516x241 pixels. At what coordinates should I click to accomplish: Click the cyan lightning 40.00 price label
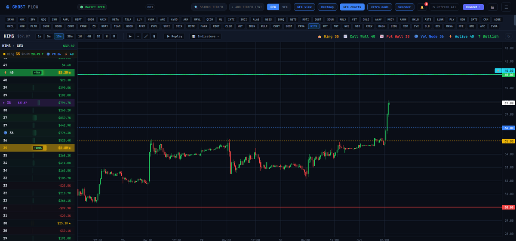click(504, 70)
